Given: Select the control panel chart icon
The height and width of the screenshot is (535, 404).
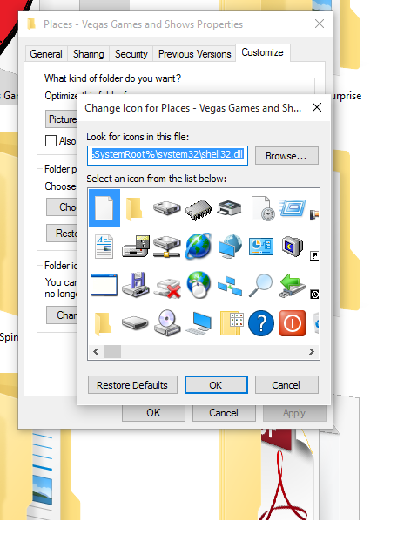Looking at the screenshot, I should point(261,247).
